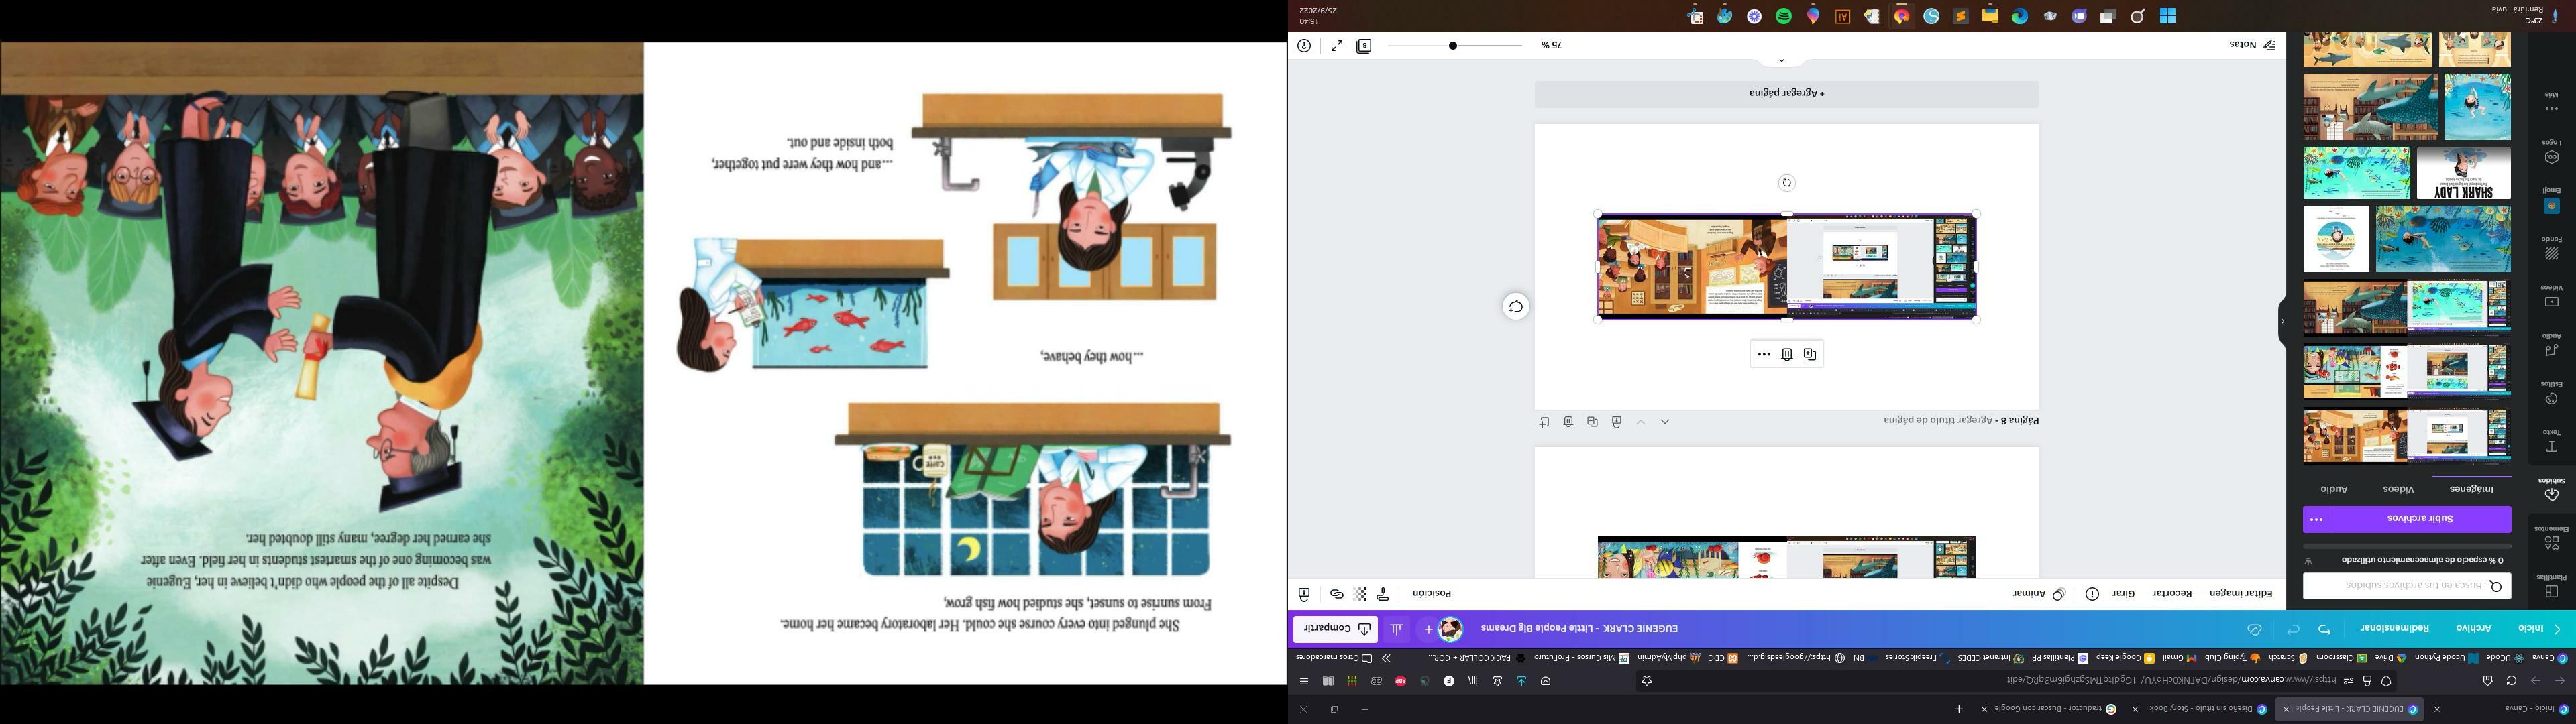
Task: Duplicate the selected image via floating toolbar
Action: tap(1809, 354)
